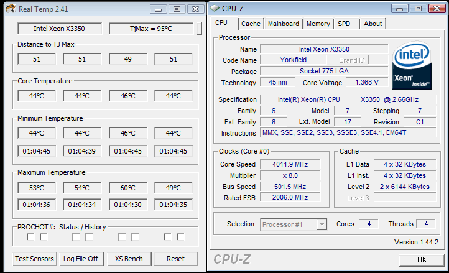
Task: Click the Test Sensors button
Action: coord(34,259)
